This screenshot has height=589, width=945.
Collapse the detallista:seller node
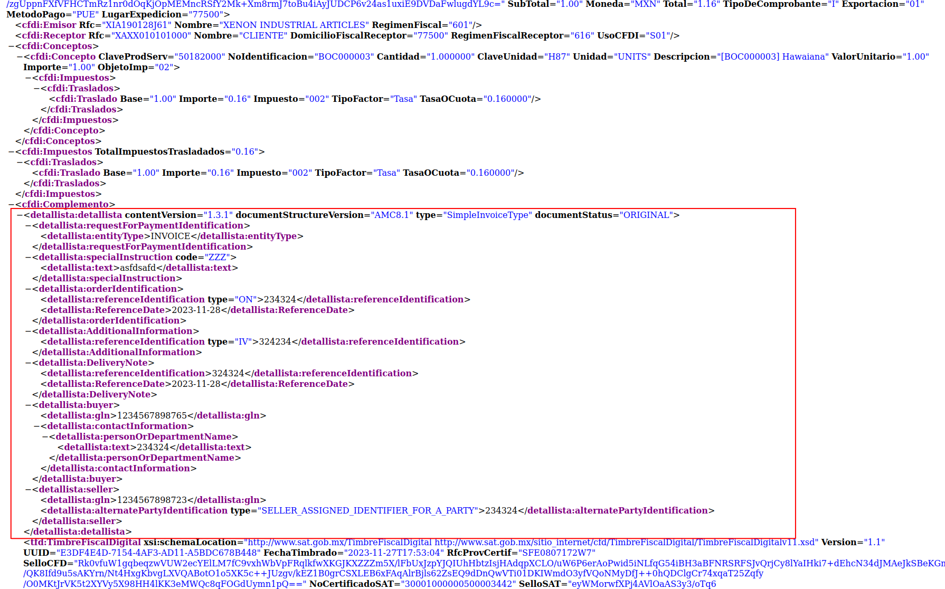(x=28, y=490)
